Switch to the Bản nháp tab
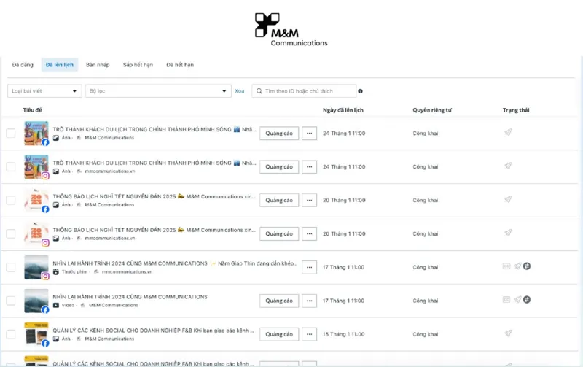The image size is (583, 367). coord(98,65)
